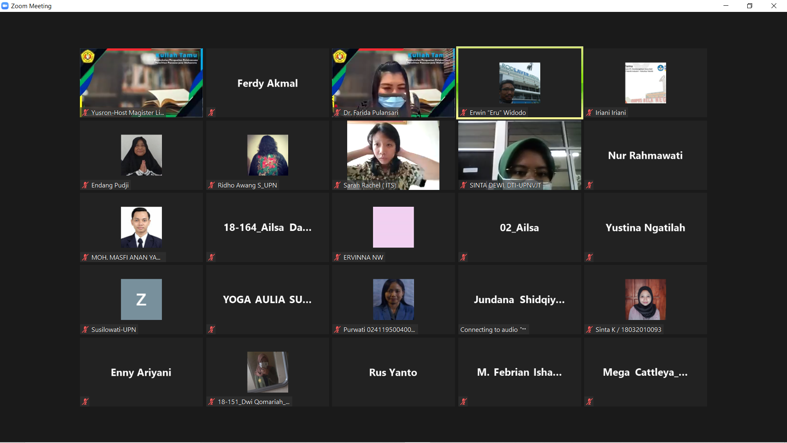
Task: Click muted mic icon on Enny Ariyani tile
Action: pyautogui.click(x=85, y=402)
